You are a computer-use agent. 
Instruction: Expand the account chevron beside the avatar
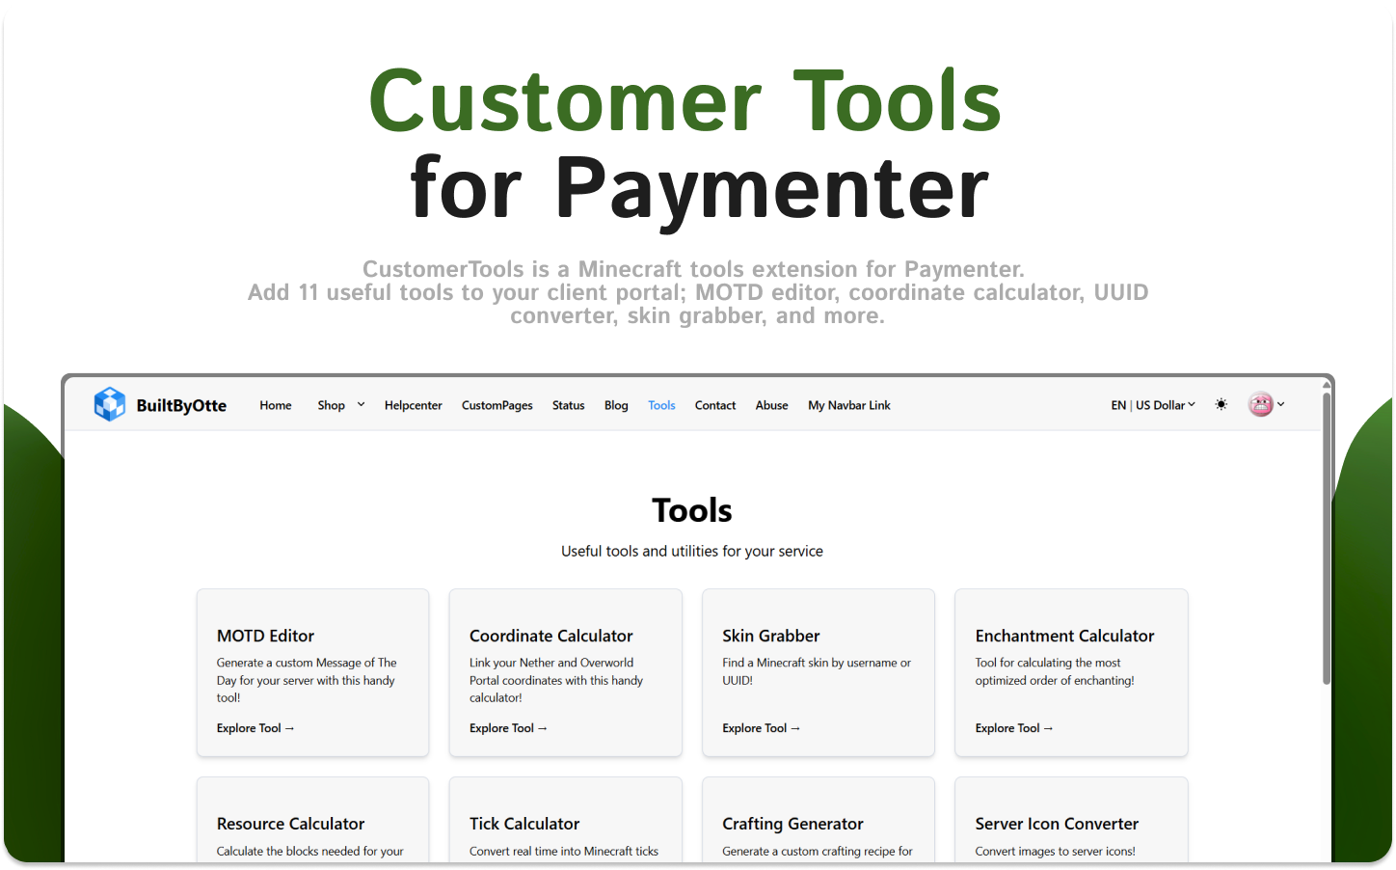[x=1281, y=404]
